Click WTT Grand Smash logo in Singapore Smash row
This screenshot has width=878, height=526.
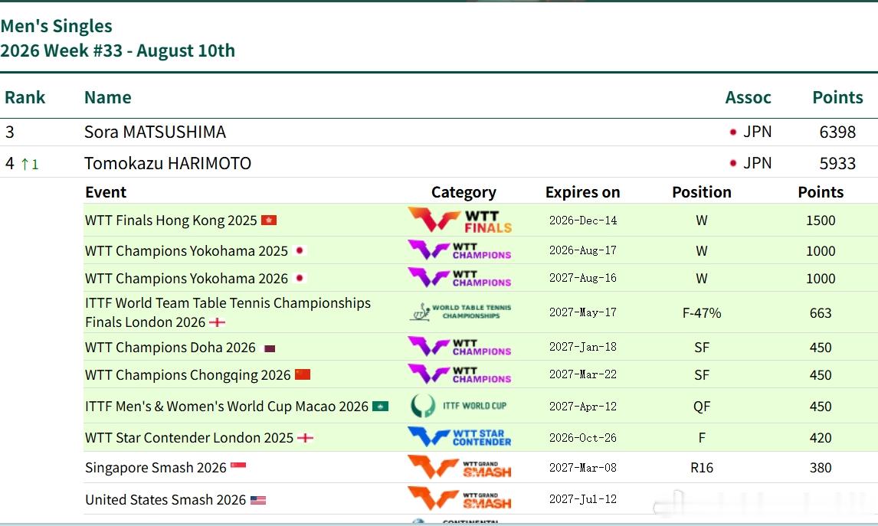tap(460, 467)
